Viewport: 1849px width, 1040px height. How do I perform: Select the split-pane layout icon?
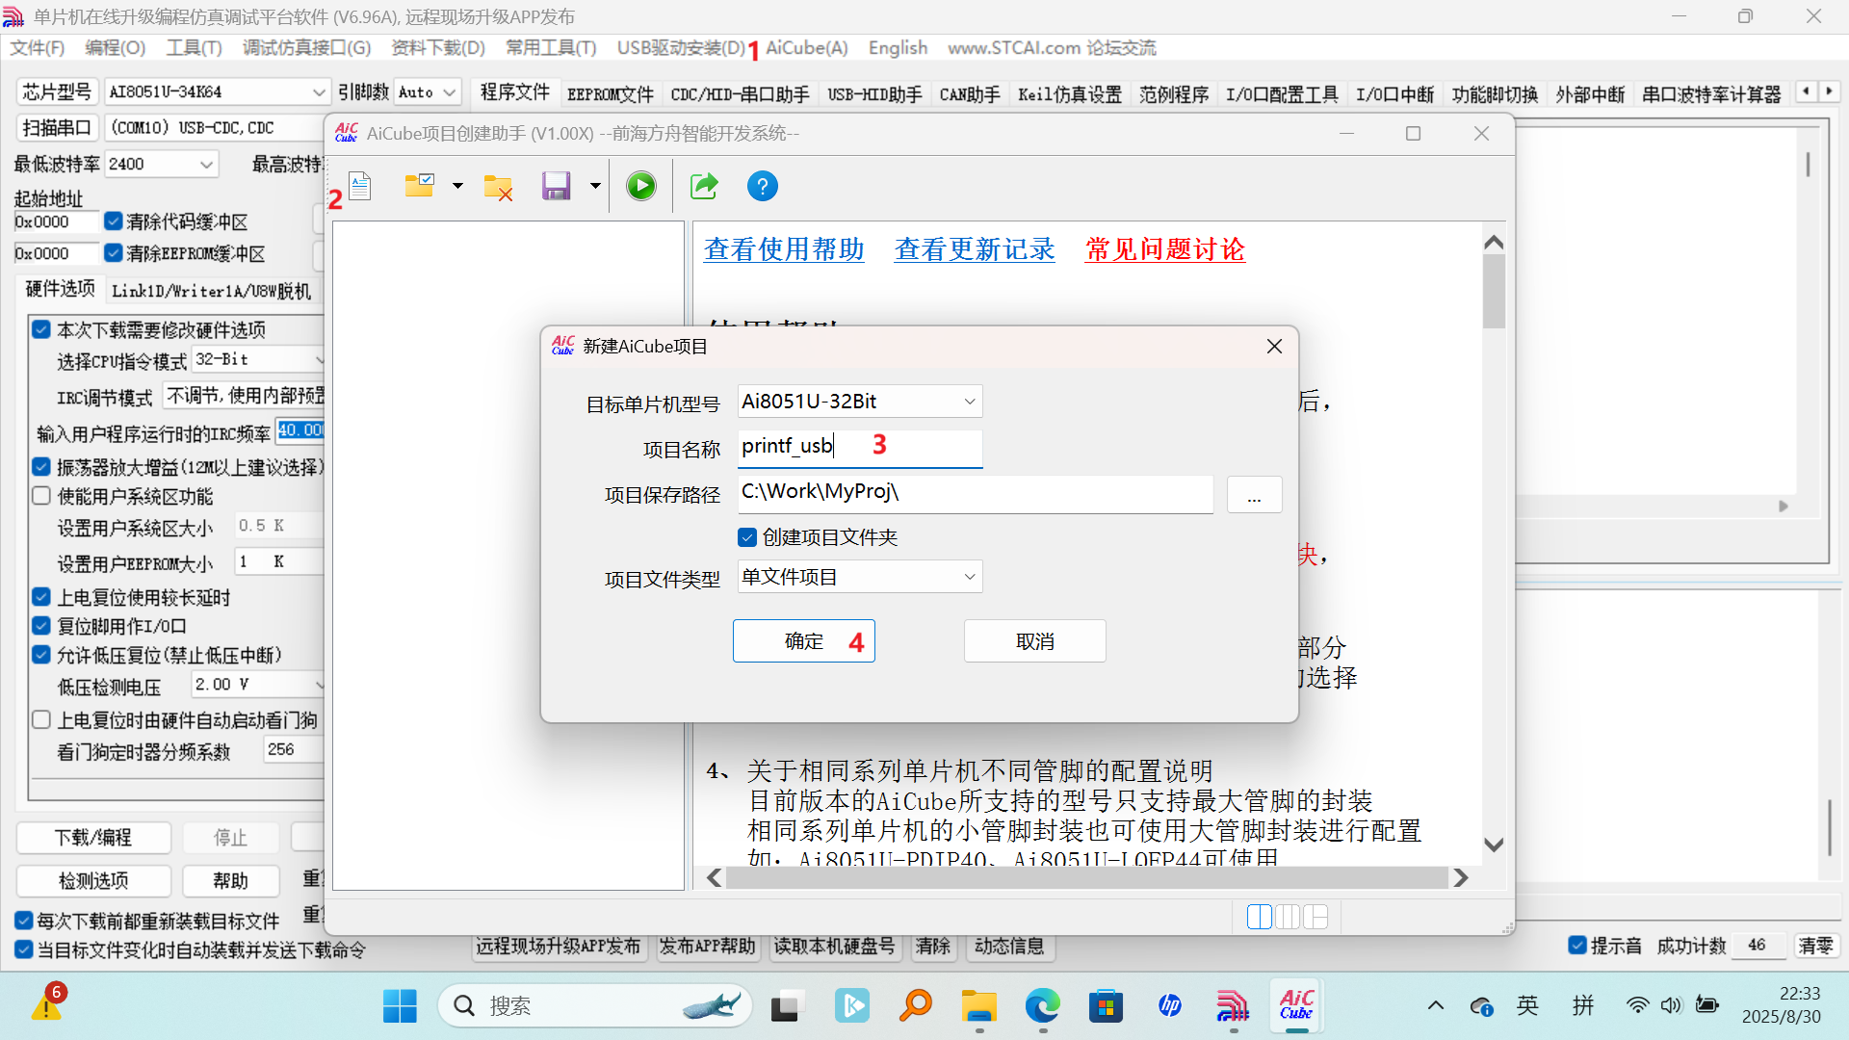pyautogui.click(x=1315, y=917)
